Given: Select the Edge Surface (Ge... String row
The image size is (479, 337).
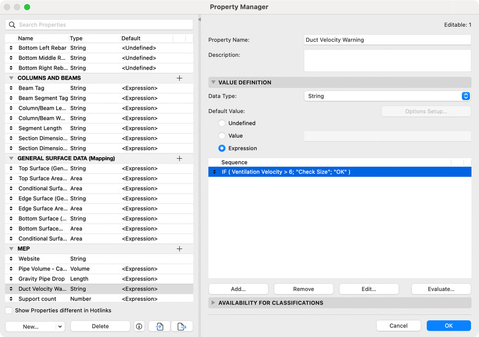Looking at the screenshot, I should tap(99, 198).
